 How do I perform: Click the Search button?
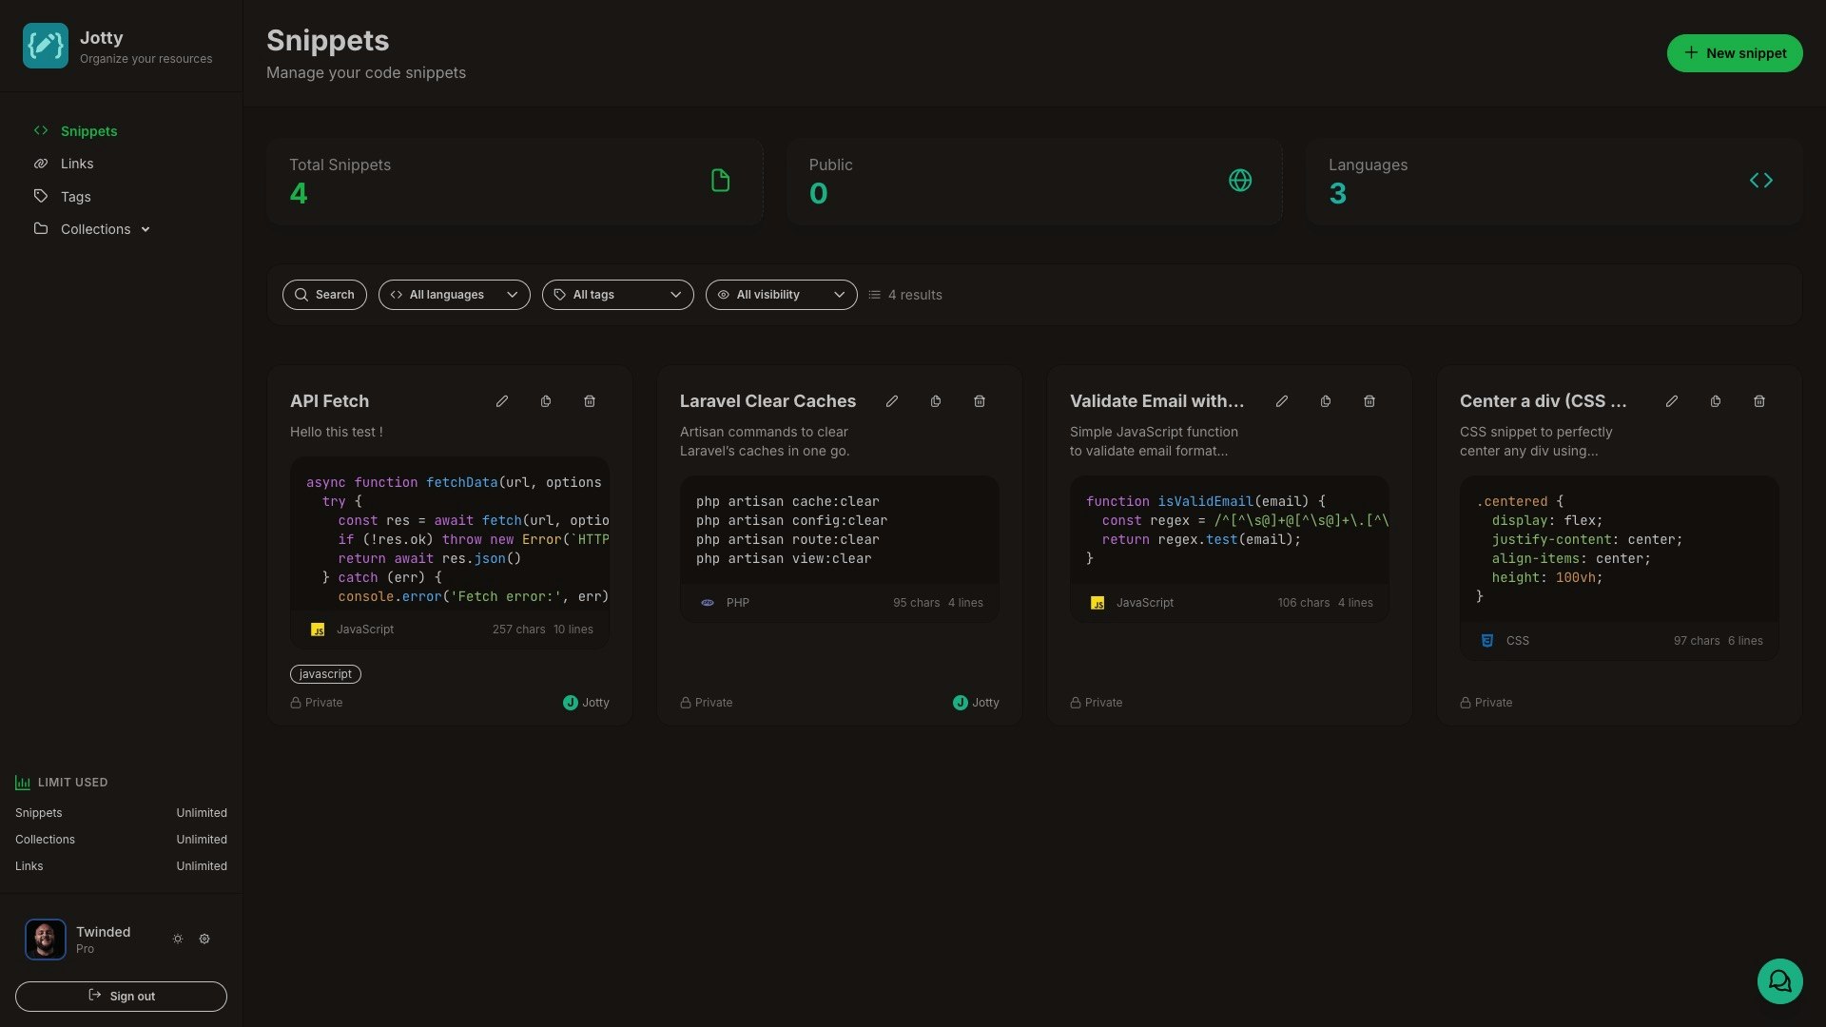tap(324, 295)
